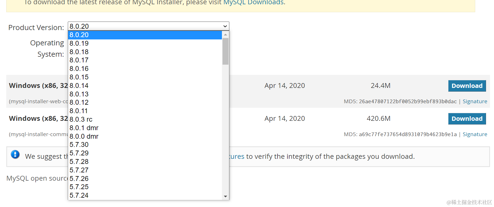
Task: Click Apr 14, 2020 in the 24.4M row
Action: 285,86
